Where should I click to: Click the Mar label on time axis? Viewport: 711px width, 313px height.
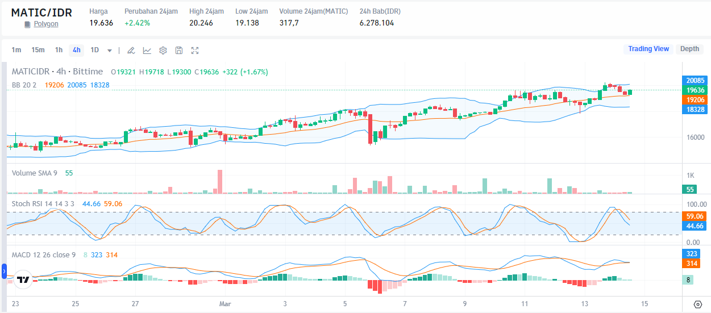click(224, 304)
